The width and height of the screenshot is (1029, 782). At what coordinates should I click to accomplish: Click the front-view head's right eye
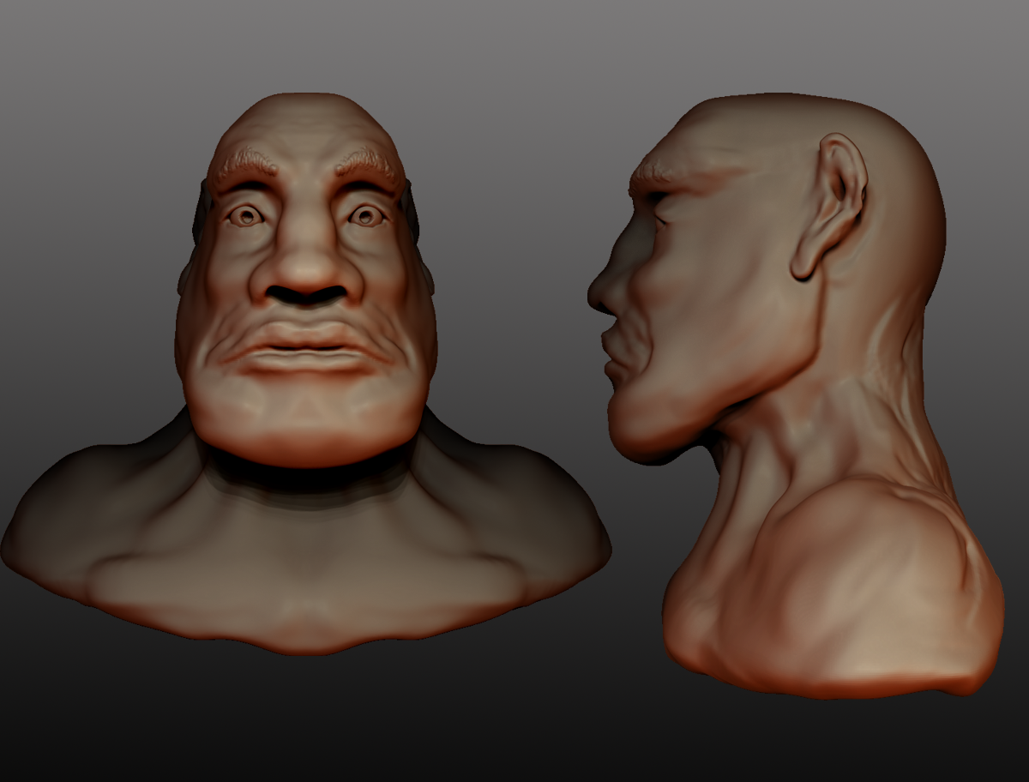[x=367, y=216]
